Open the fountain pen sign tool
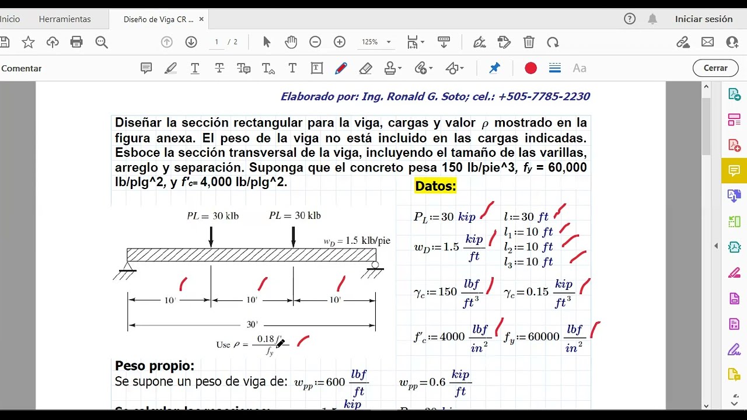 (480, 42)
